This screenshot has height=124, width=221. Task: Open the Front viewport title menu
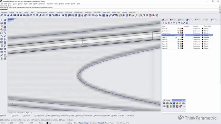11,19
